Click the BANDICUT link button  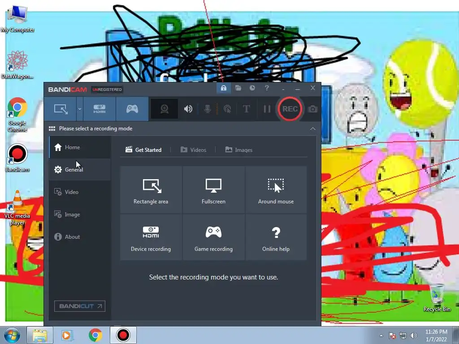80,306
